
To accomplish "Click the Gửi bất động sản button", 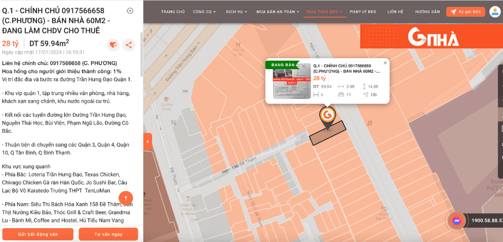I will pos(38,234).
